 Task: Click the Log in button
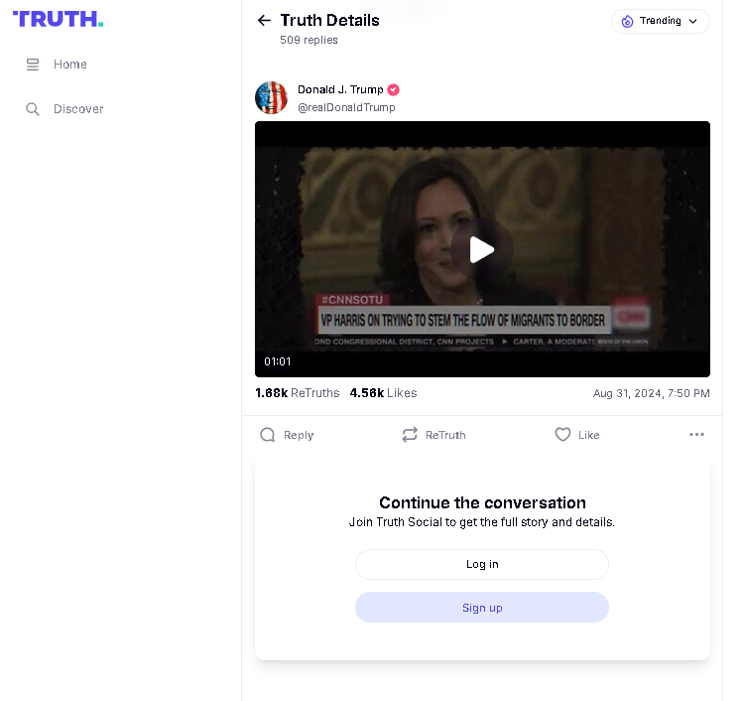(x=482, y=564)
